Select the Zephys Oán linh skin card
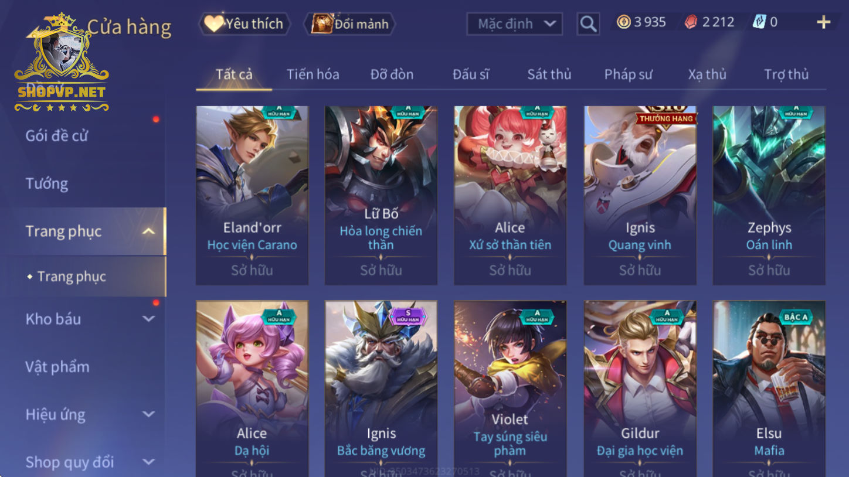849x477 pixels. tap(769, 195)
